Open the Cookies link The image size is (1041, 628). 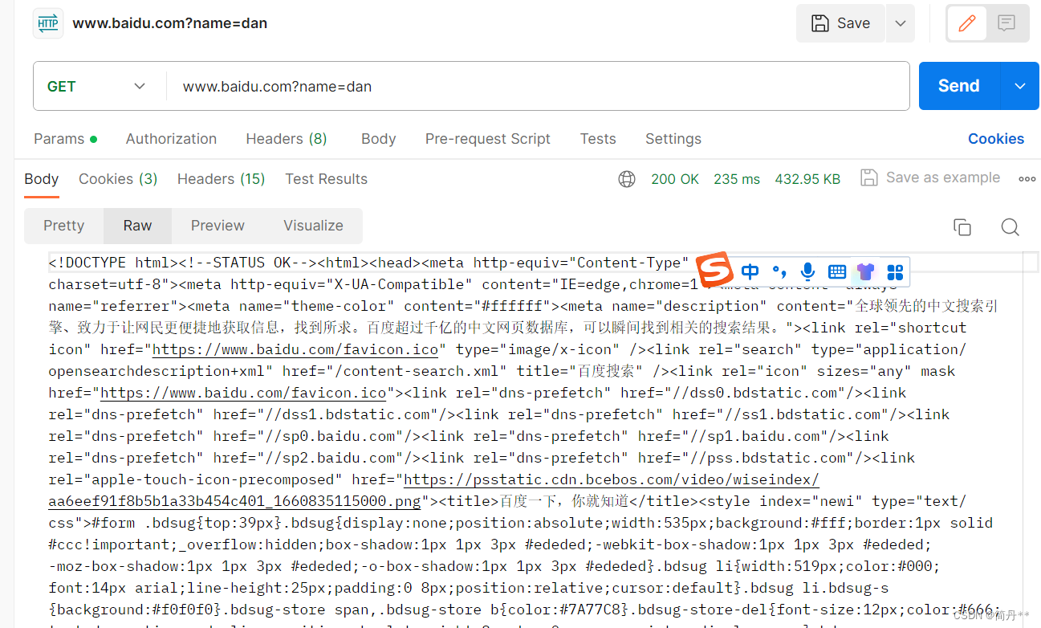pos(996,139)
